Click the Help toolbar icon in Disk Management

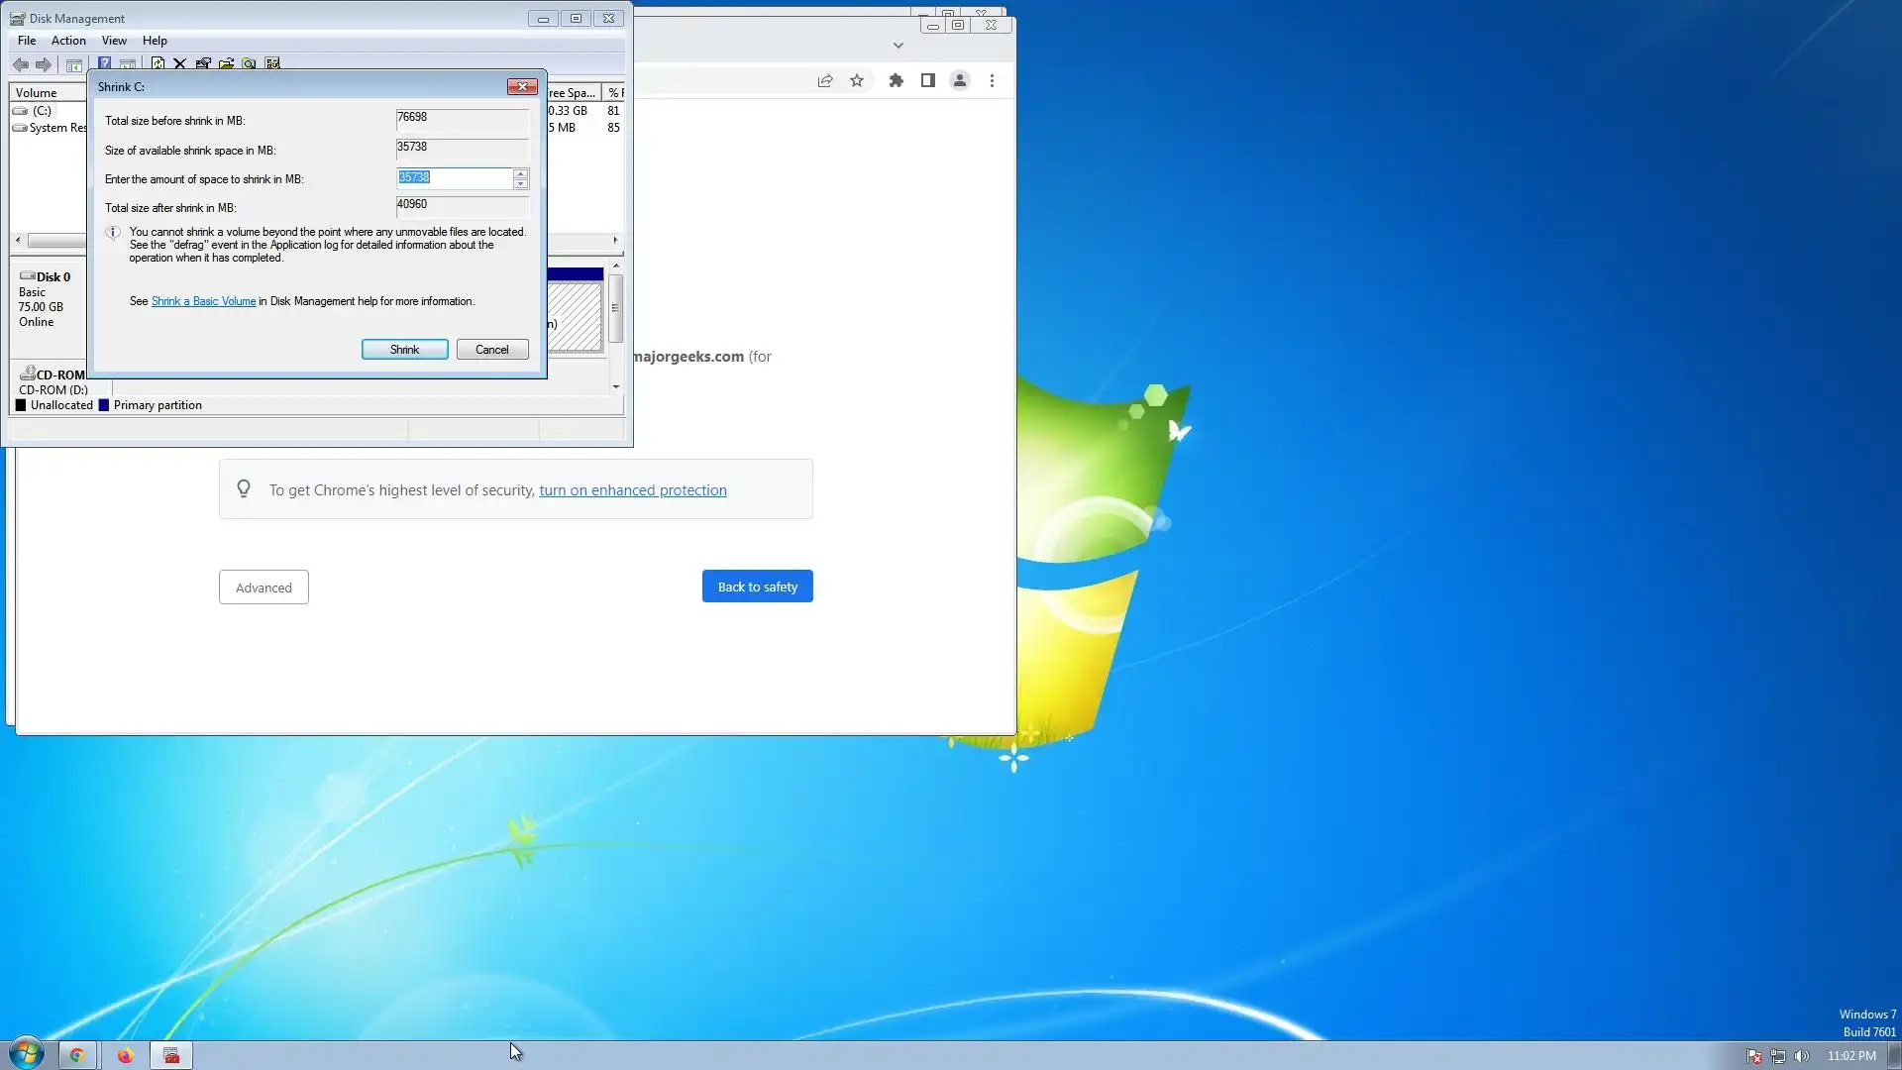104,63
